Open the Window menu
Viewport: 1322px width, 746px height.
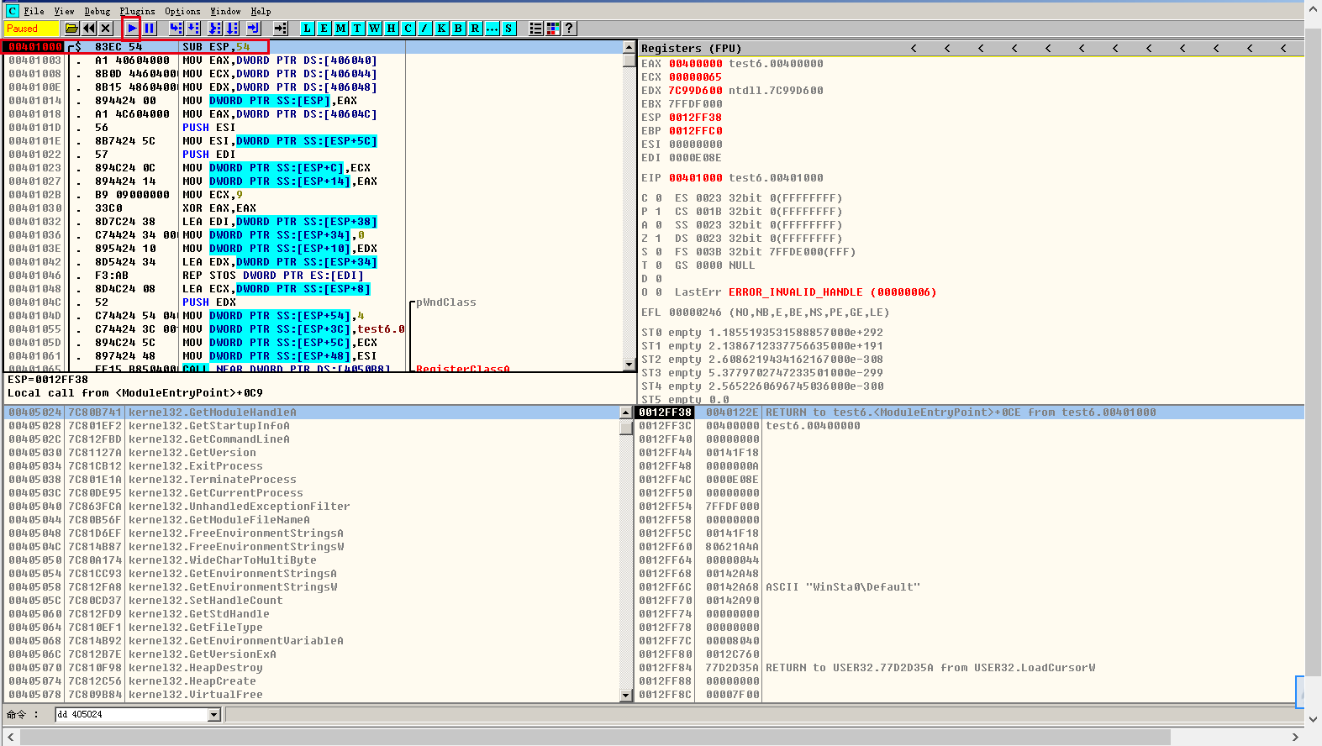click(x=225, y=11)
